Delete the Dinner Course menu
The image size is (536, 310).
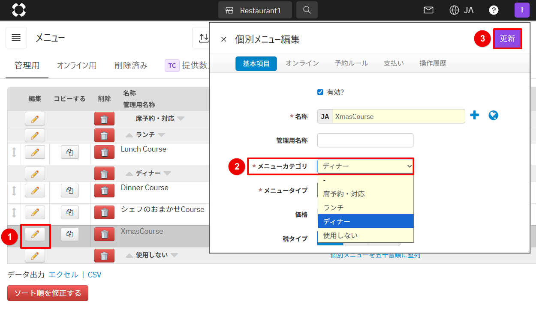coord(104,191)
